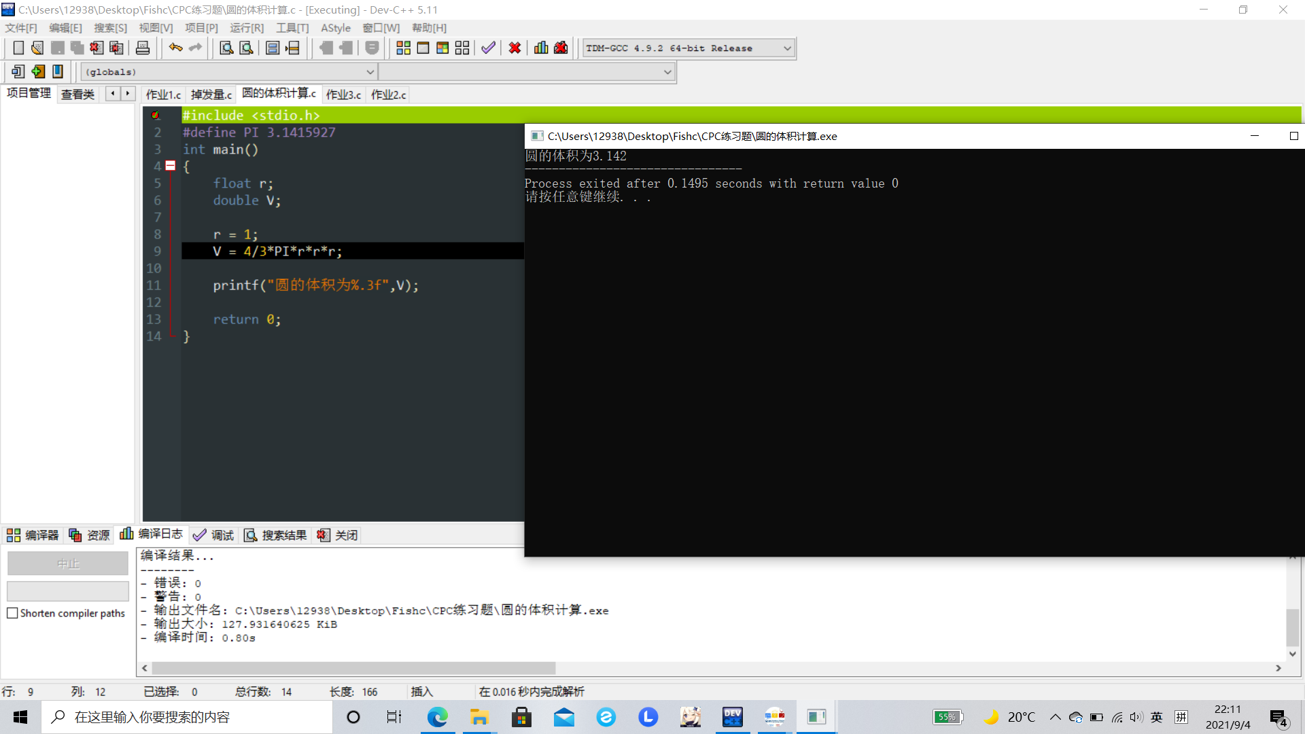Viewport: 1305px width, 734px height.
Task: Click the Find (magnifier) toolbar icon
Action: (x=226, y=48)
